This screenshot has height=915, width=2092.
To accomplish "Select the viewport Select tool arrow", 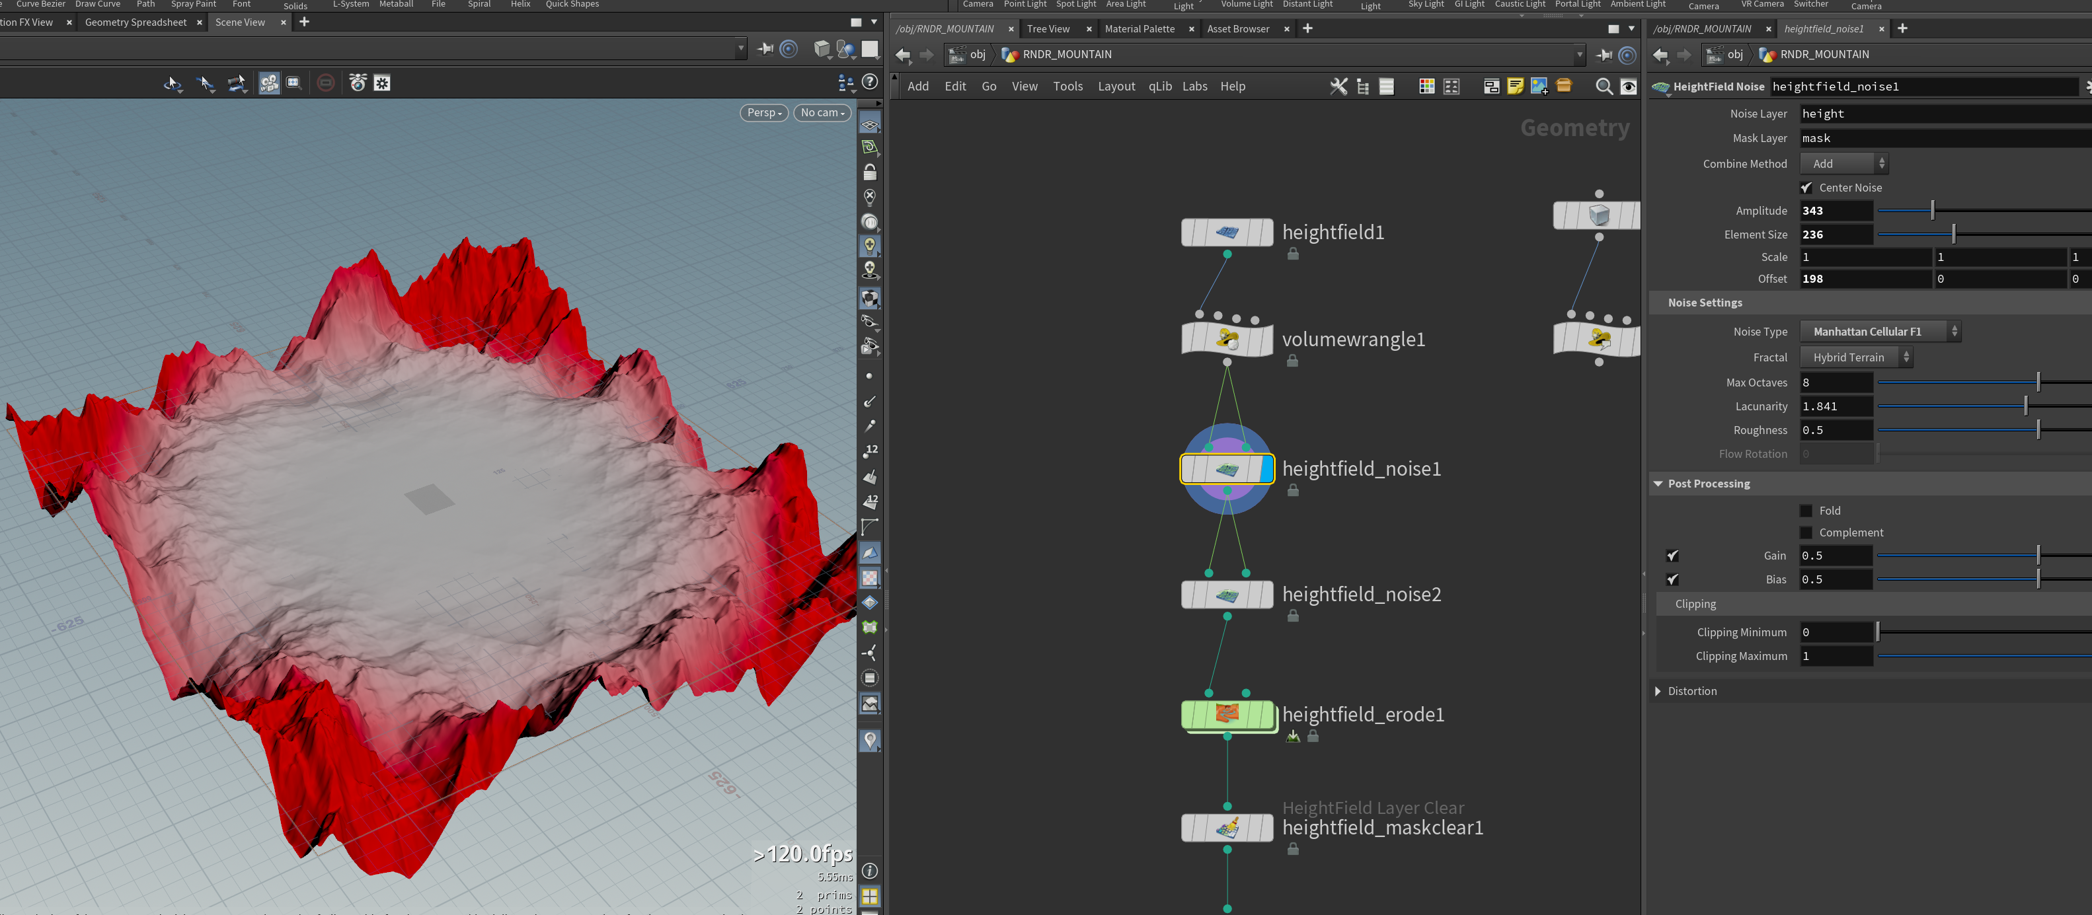I will [x=172, y=83].
